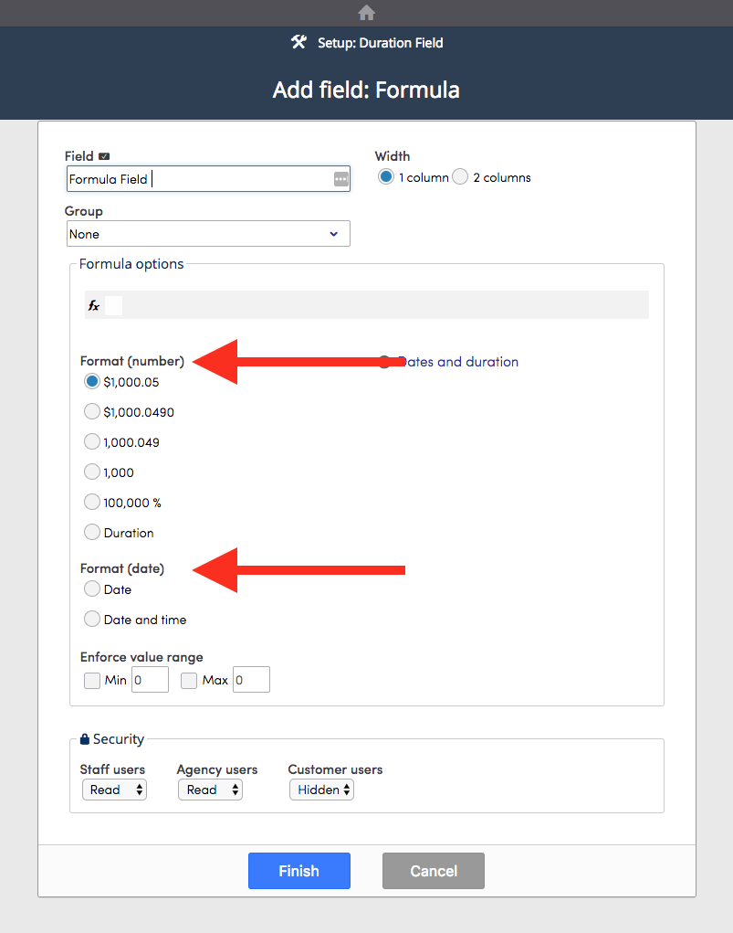
Task: Click the Finish button
Action: [298, 871]
